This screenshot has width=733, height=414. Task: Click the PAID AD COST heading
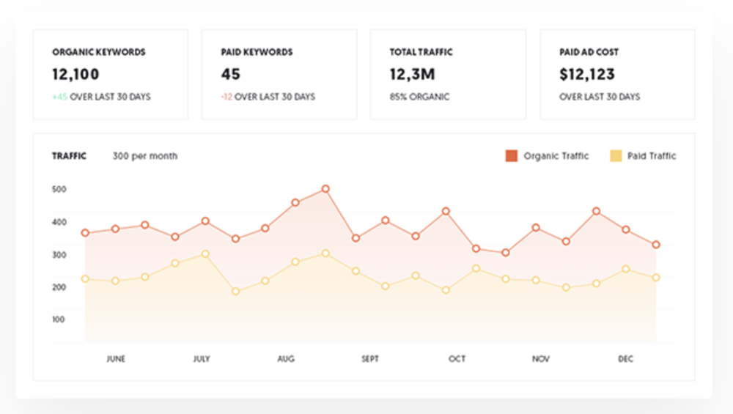coord(589,52)
